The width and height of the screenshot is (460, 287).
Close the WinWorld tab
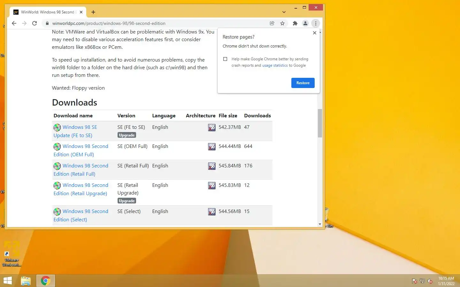pos(81,12)
